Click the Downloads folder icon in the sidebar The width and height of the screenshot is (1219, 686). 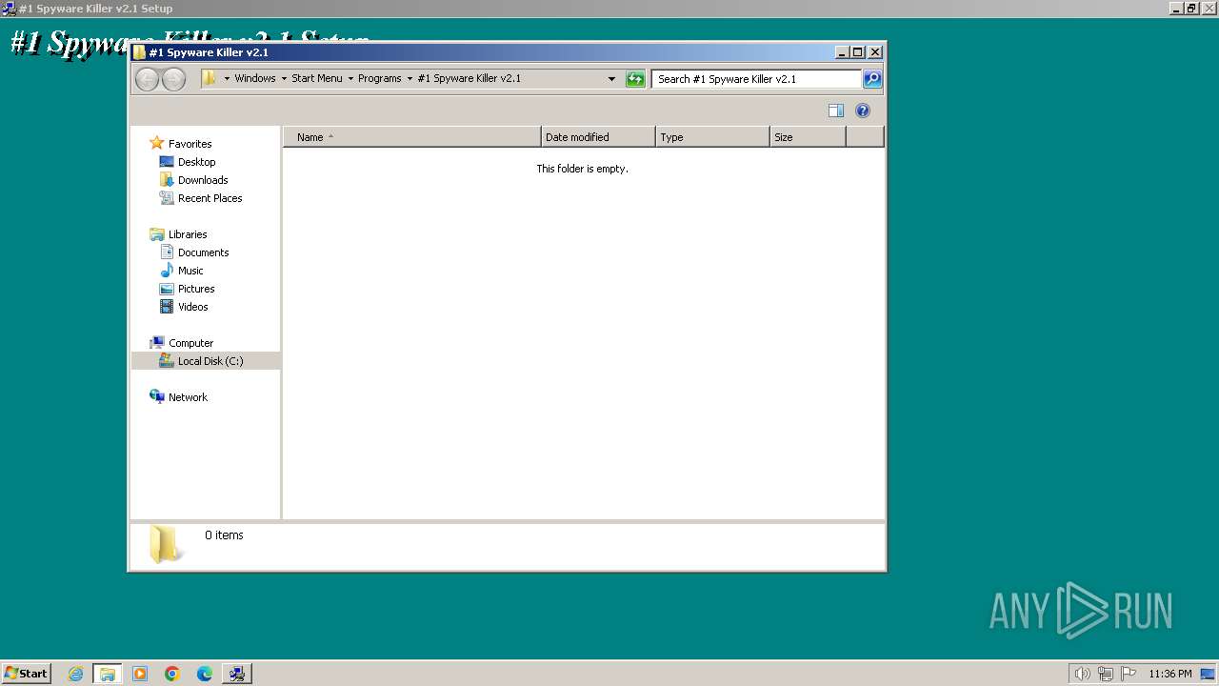(167, 180)
